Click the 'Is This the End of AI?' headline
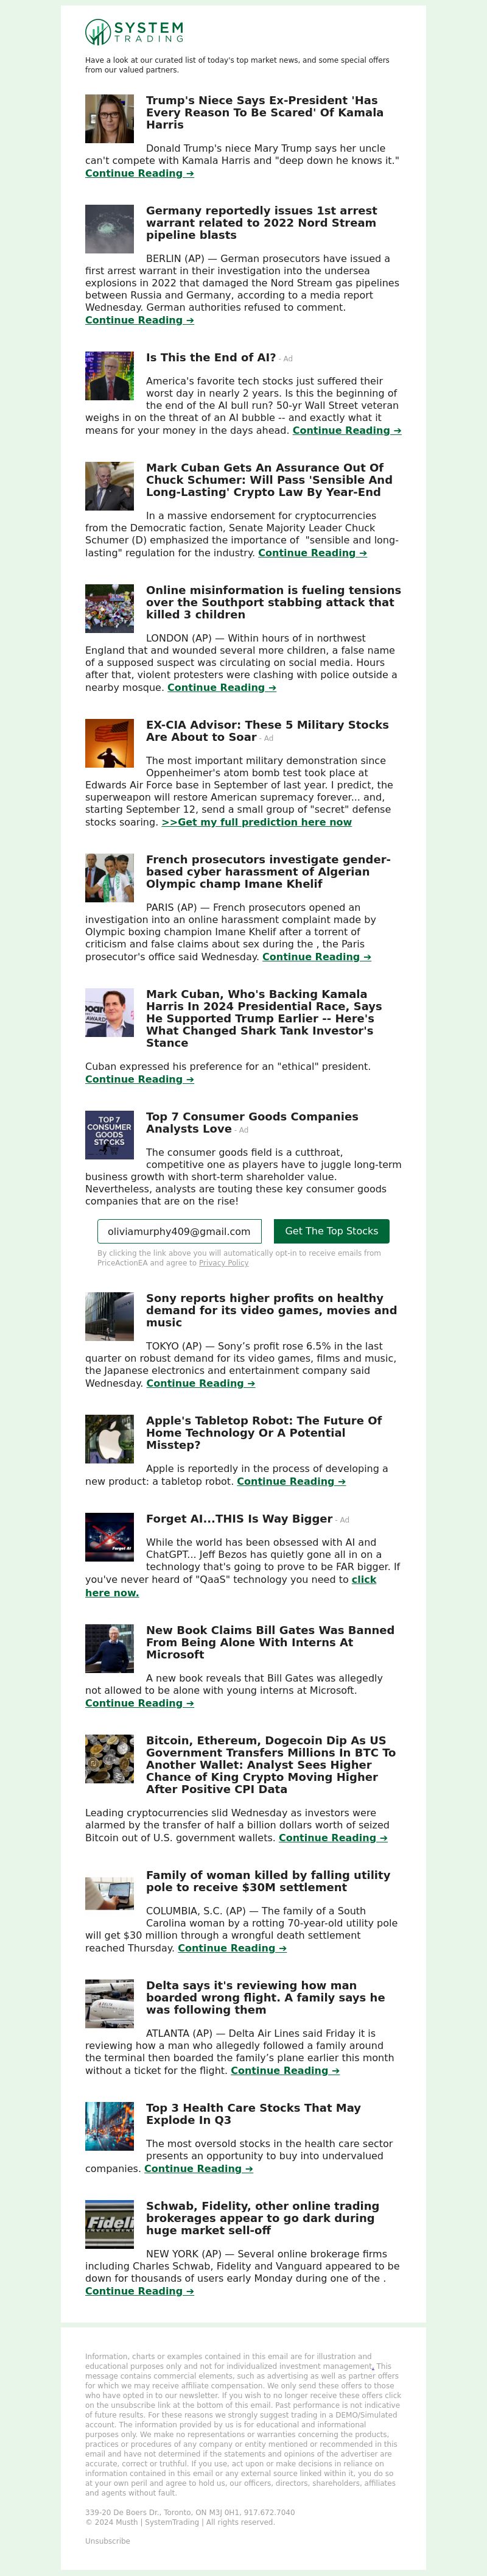 211,357
